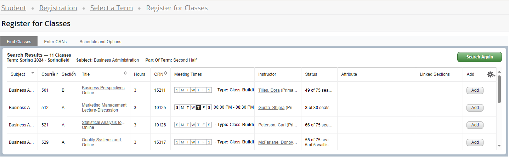This screenshot has height=159, width=509.
Task: Switch to the Enter CRNs tab
Action: tap(55, 42)
